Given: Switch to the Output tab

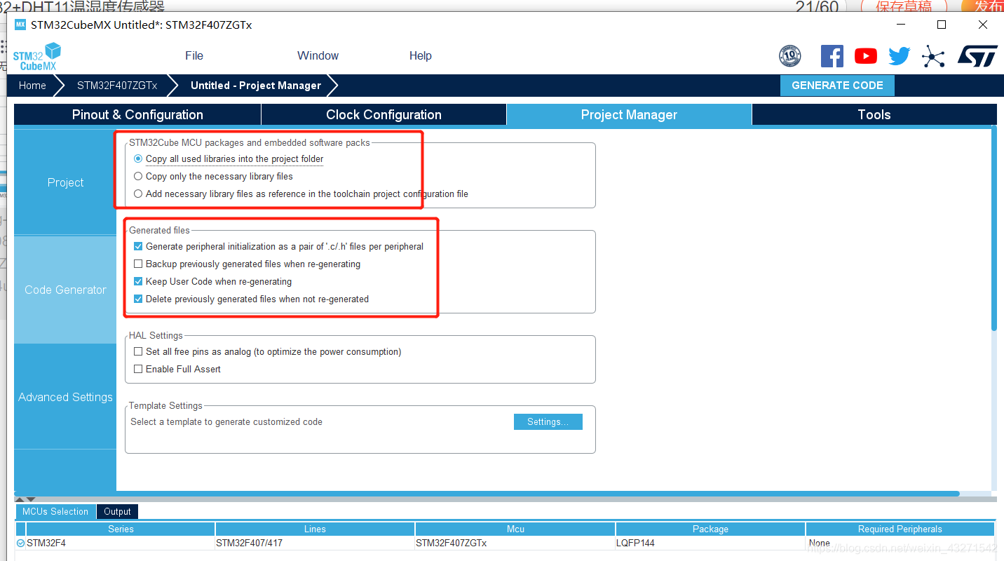Looking at the screenshot, I should (118, 512).
